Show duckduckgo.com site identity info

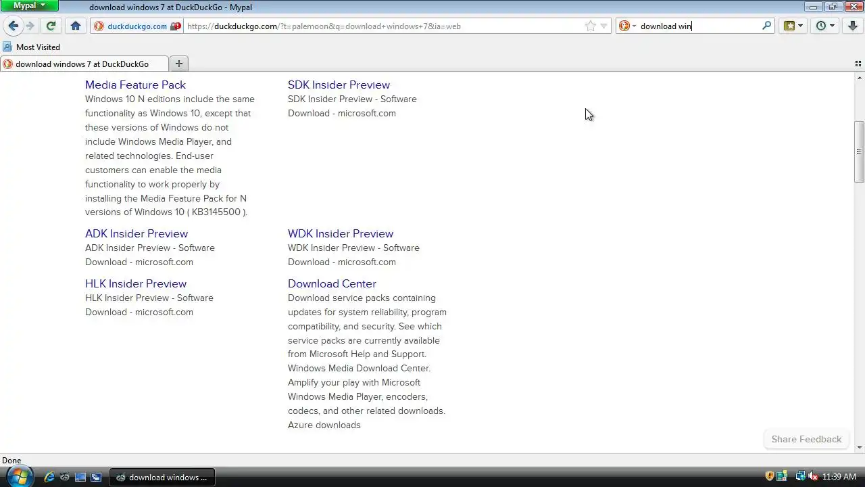[137, 26]
